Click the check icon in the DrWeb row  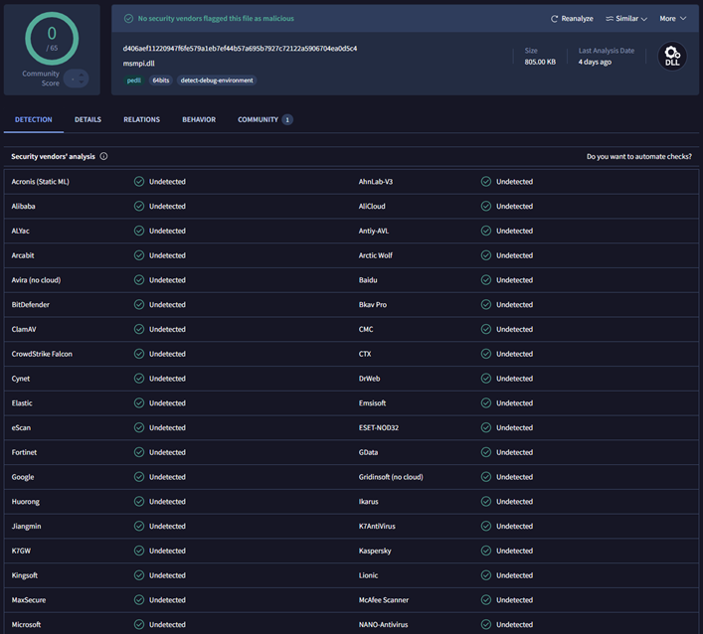486,379
